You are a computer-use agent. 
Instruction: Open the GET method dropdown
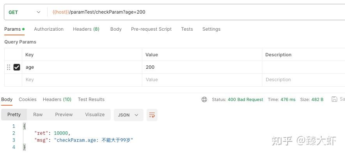pos(25,12)
